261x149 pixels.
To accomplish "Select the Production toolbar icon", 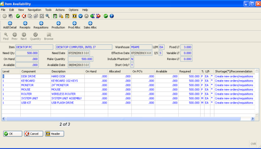I will pos(58,25).
